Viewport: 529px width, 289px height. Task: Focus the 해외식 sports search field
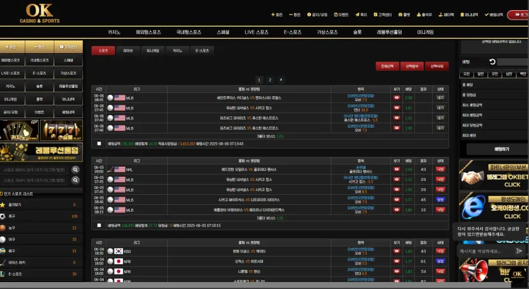pyautogui.click(x=35, y=169)
